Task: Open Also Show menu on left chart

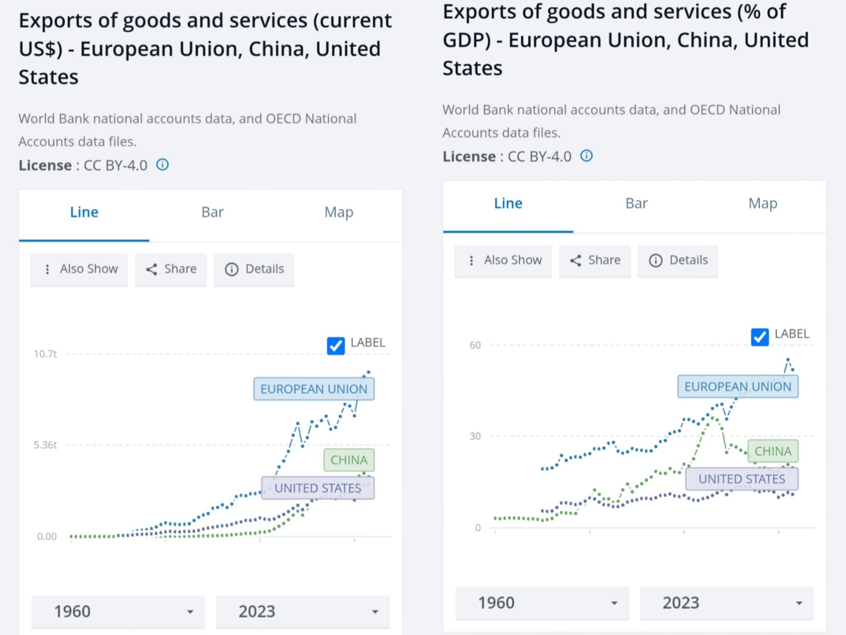Action: (79, 269)
